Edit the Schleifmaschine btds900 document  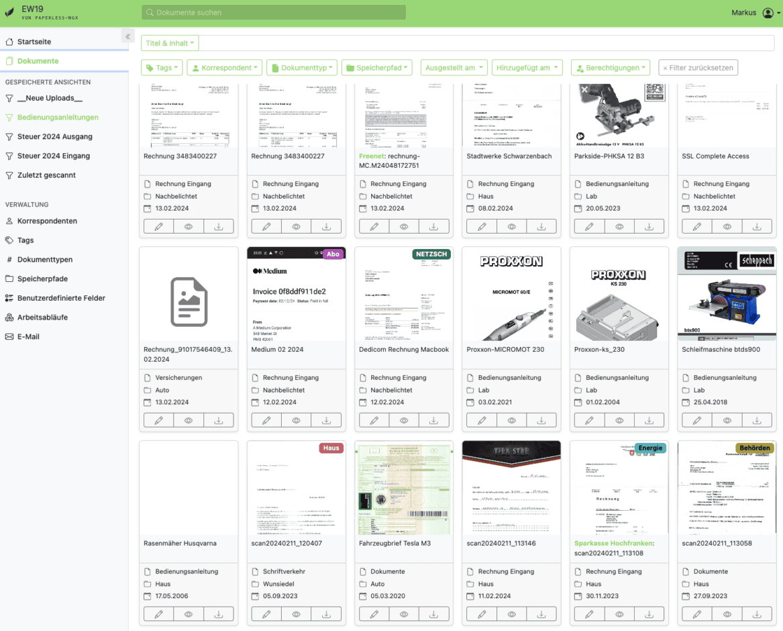coord(697,420)
